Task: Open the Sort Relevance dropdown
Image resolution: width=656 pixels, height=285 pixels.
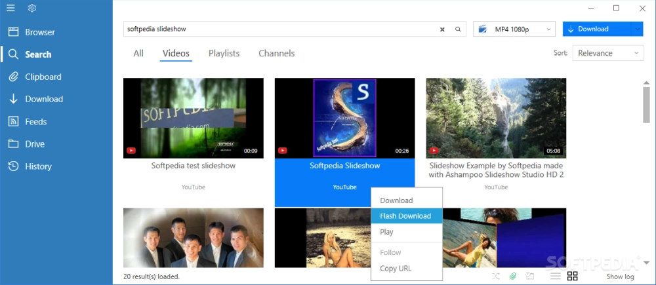Action: pos(608,53)
